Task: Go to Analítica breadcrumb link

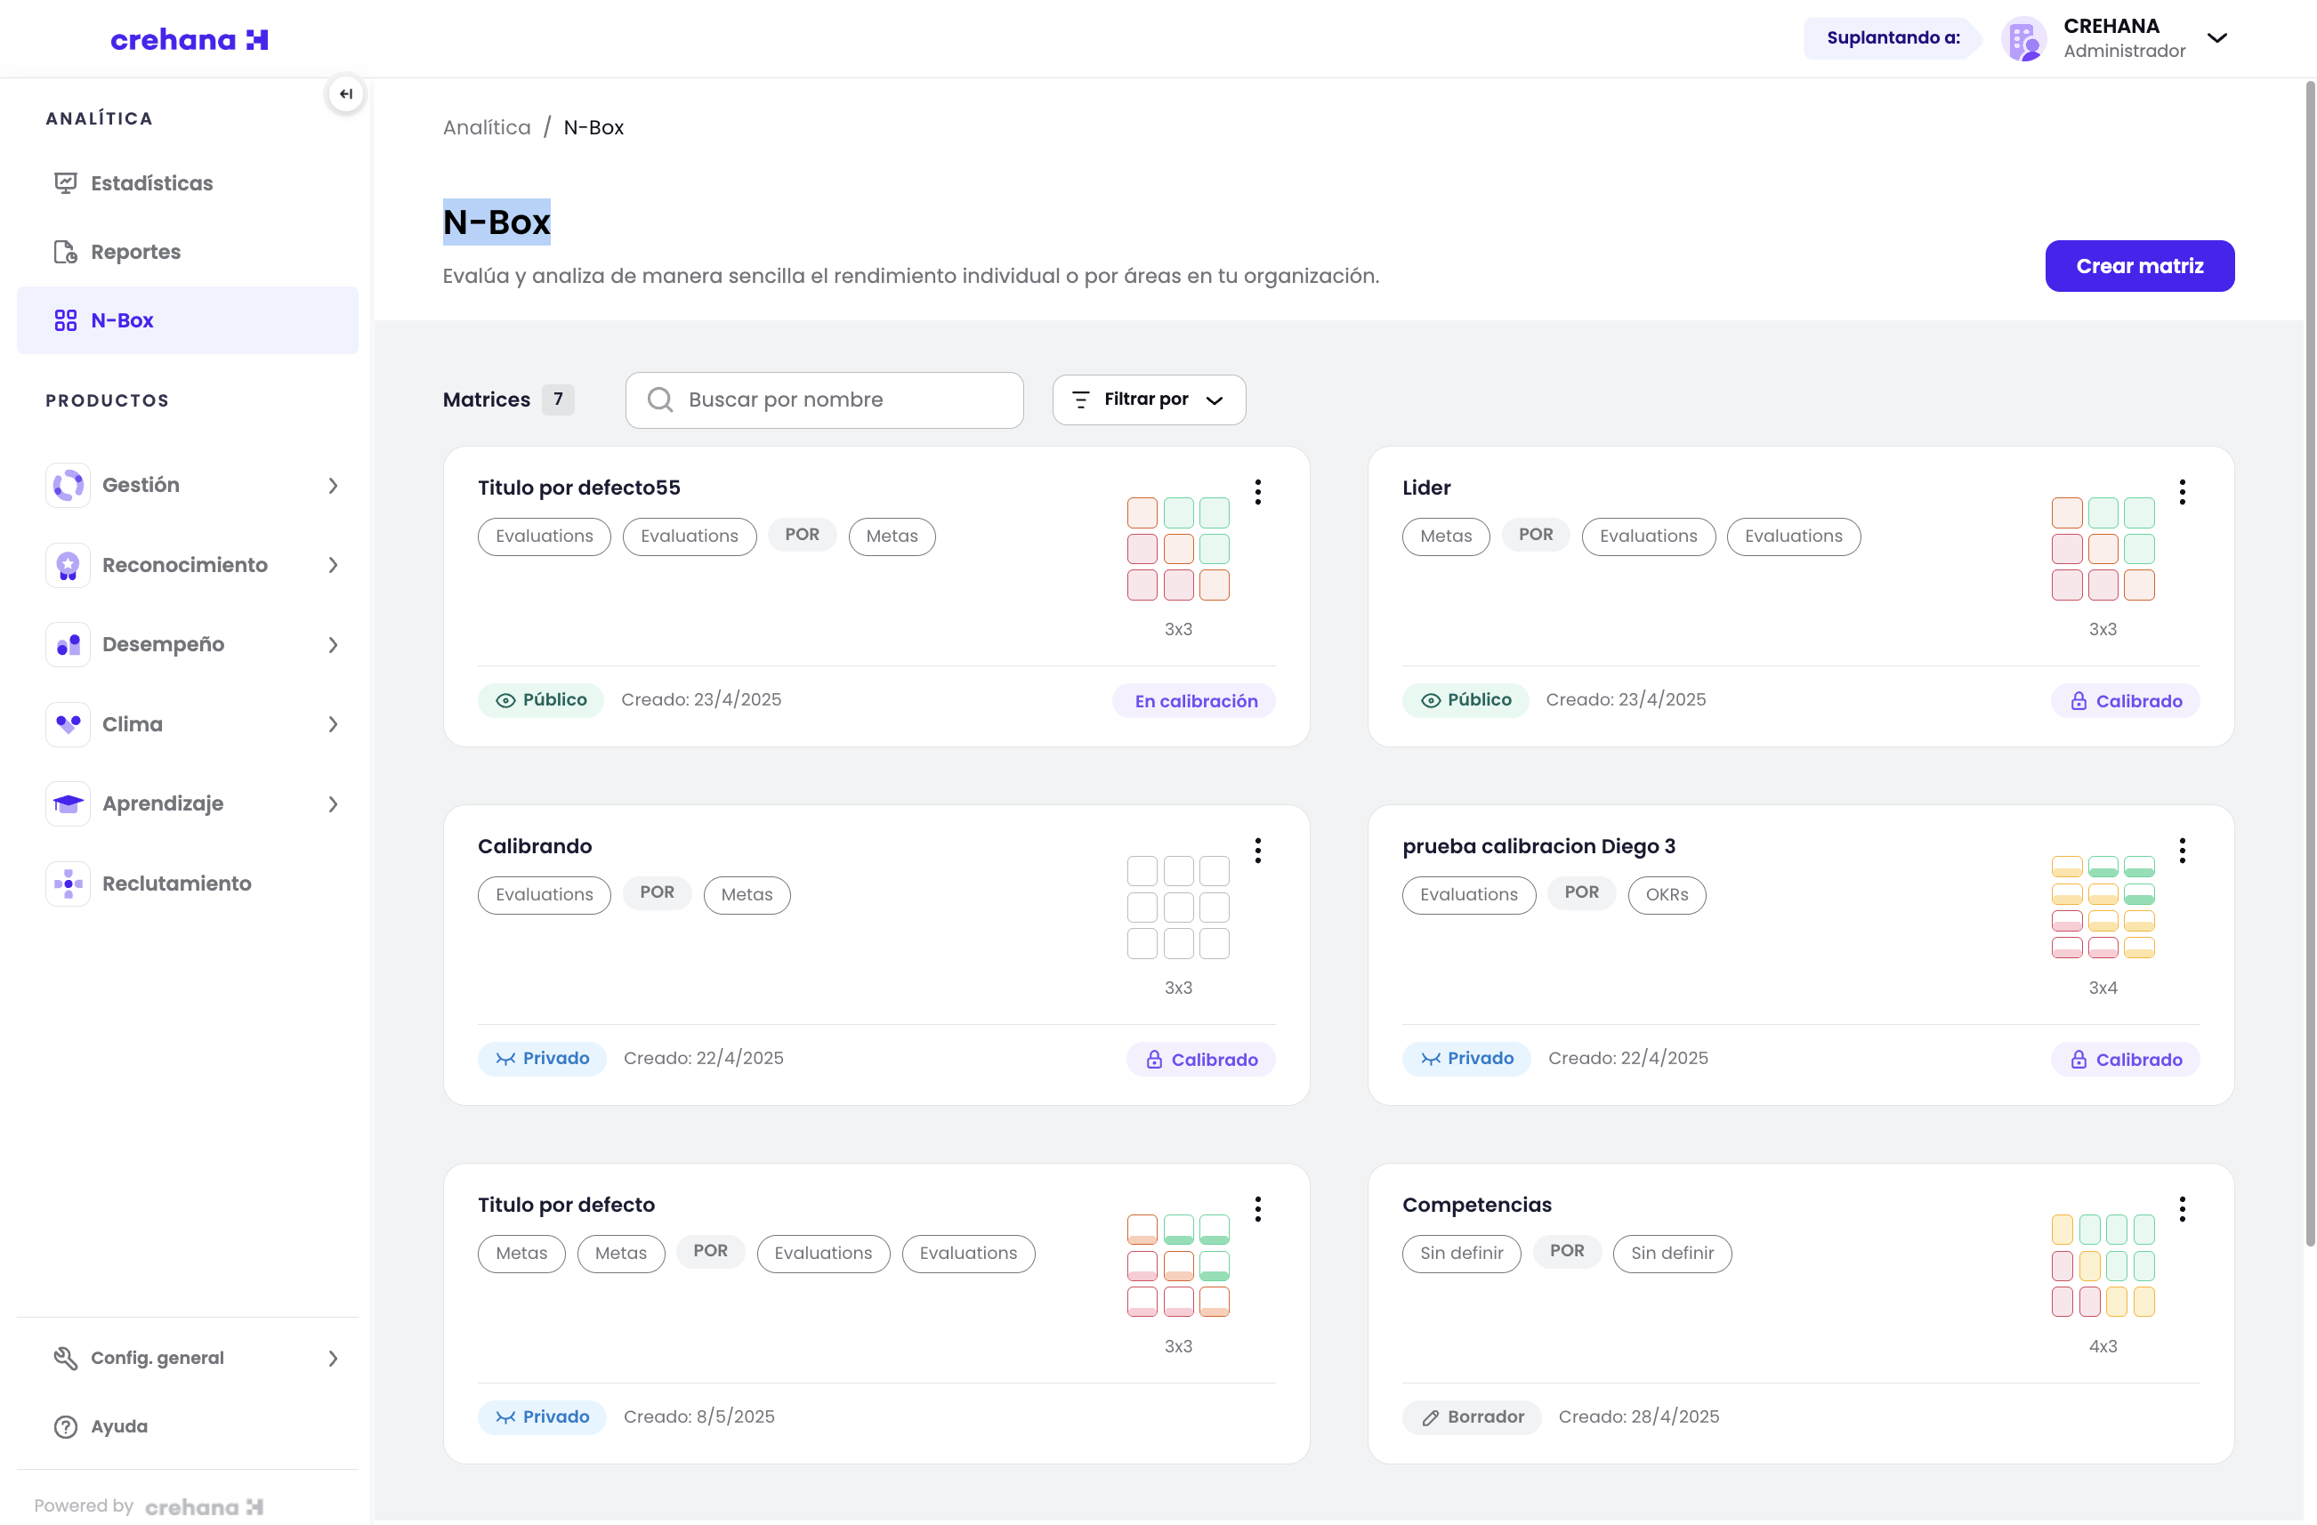Action: point(487,127)
